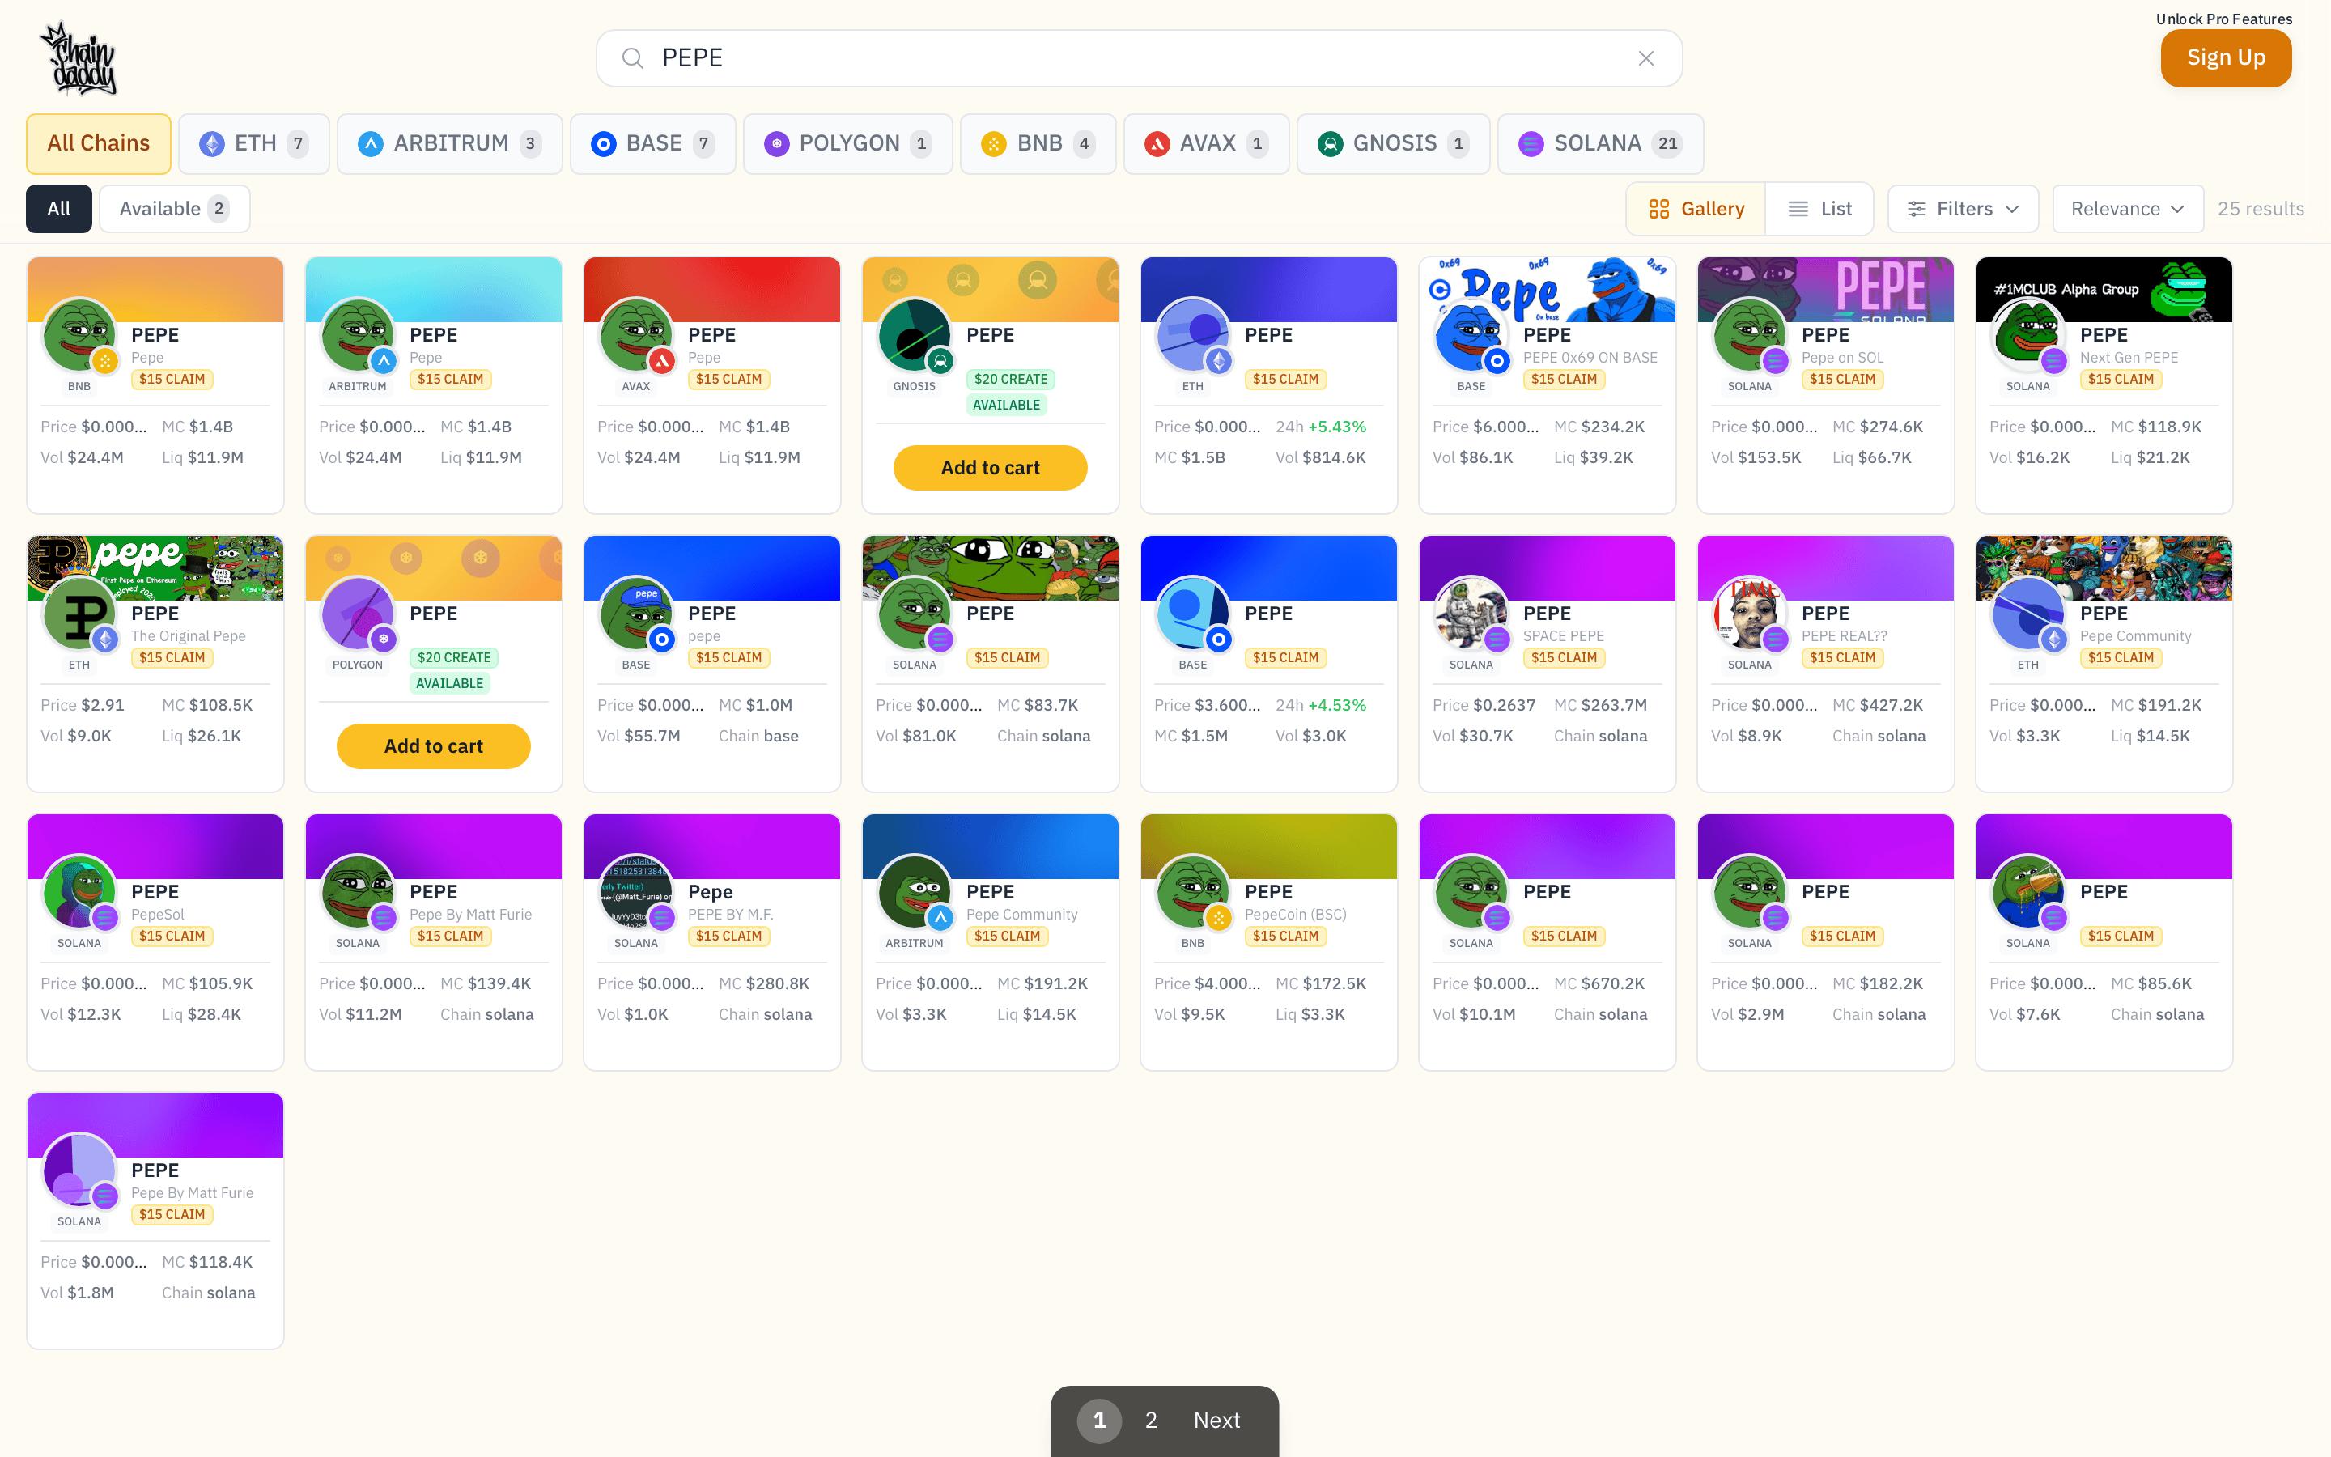Viewport: 2331px width, 1457px height.
Task: Click $15 CLAIM badge on BNB Pepe
Action: click(172, 380)
